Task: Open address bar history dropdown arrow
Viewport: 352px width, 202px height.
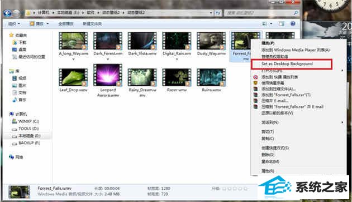Action: (x=211, y=13)
